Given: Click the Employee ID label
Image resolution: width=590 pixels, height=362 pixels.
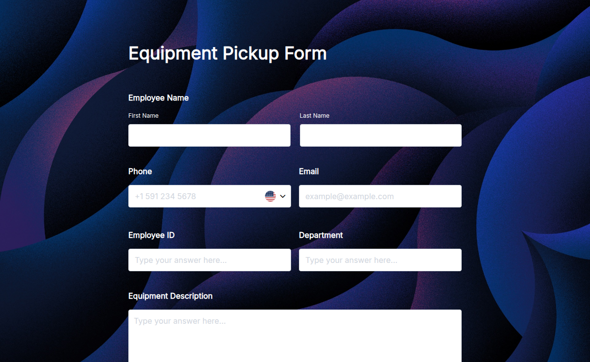Looking at the screenshot, I should pyautogui.click(x=151, y=235).
